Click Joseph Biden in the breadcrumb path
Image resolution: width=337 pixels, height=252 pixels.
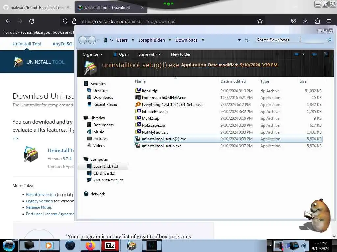pos(151,40)
